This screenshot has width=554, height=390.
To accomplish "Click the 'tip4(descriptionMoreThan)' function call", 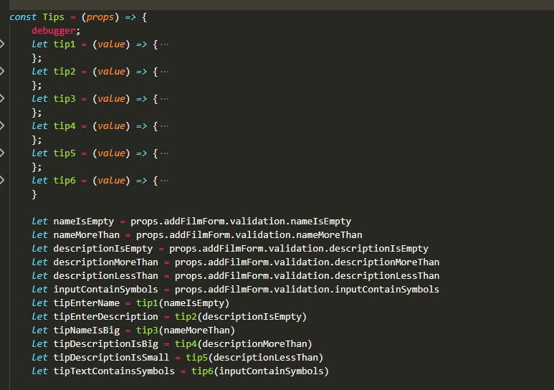I will pyautogui.click(x=244, y=343).
